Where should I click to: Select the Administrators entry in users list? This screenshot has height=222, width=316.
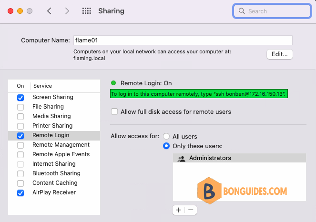point(239,158)
